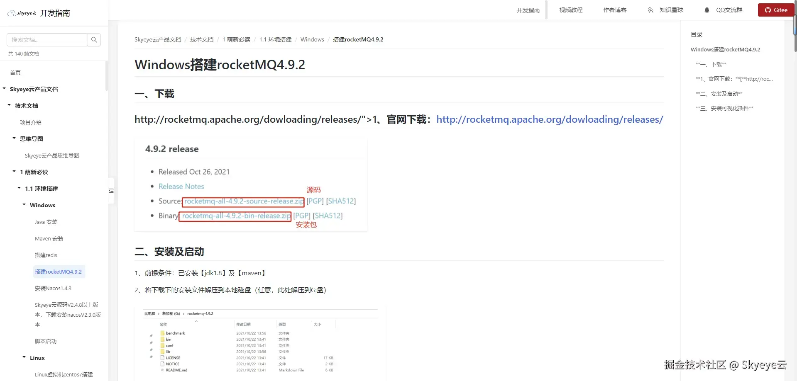Toggle the sidebar collapse handle icon
Screen dimensions: 797x381
coord(111,191)
